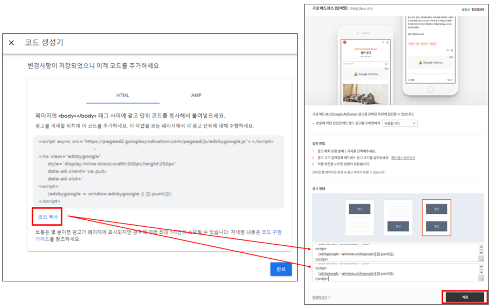Close the 코드 생성기 dialog with the X

click(x=12, y=42)
